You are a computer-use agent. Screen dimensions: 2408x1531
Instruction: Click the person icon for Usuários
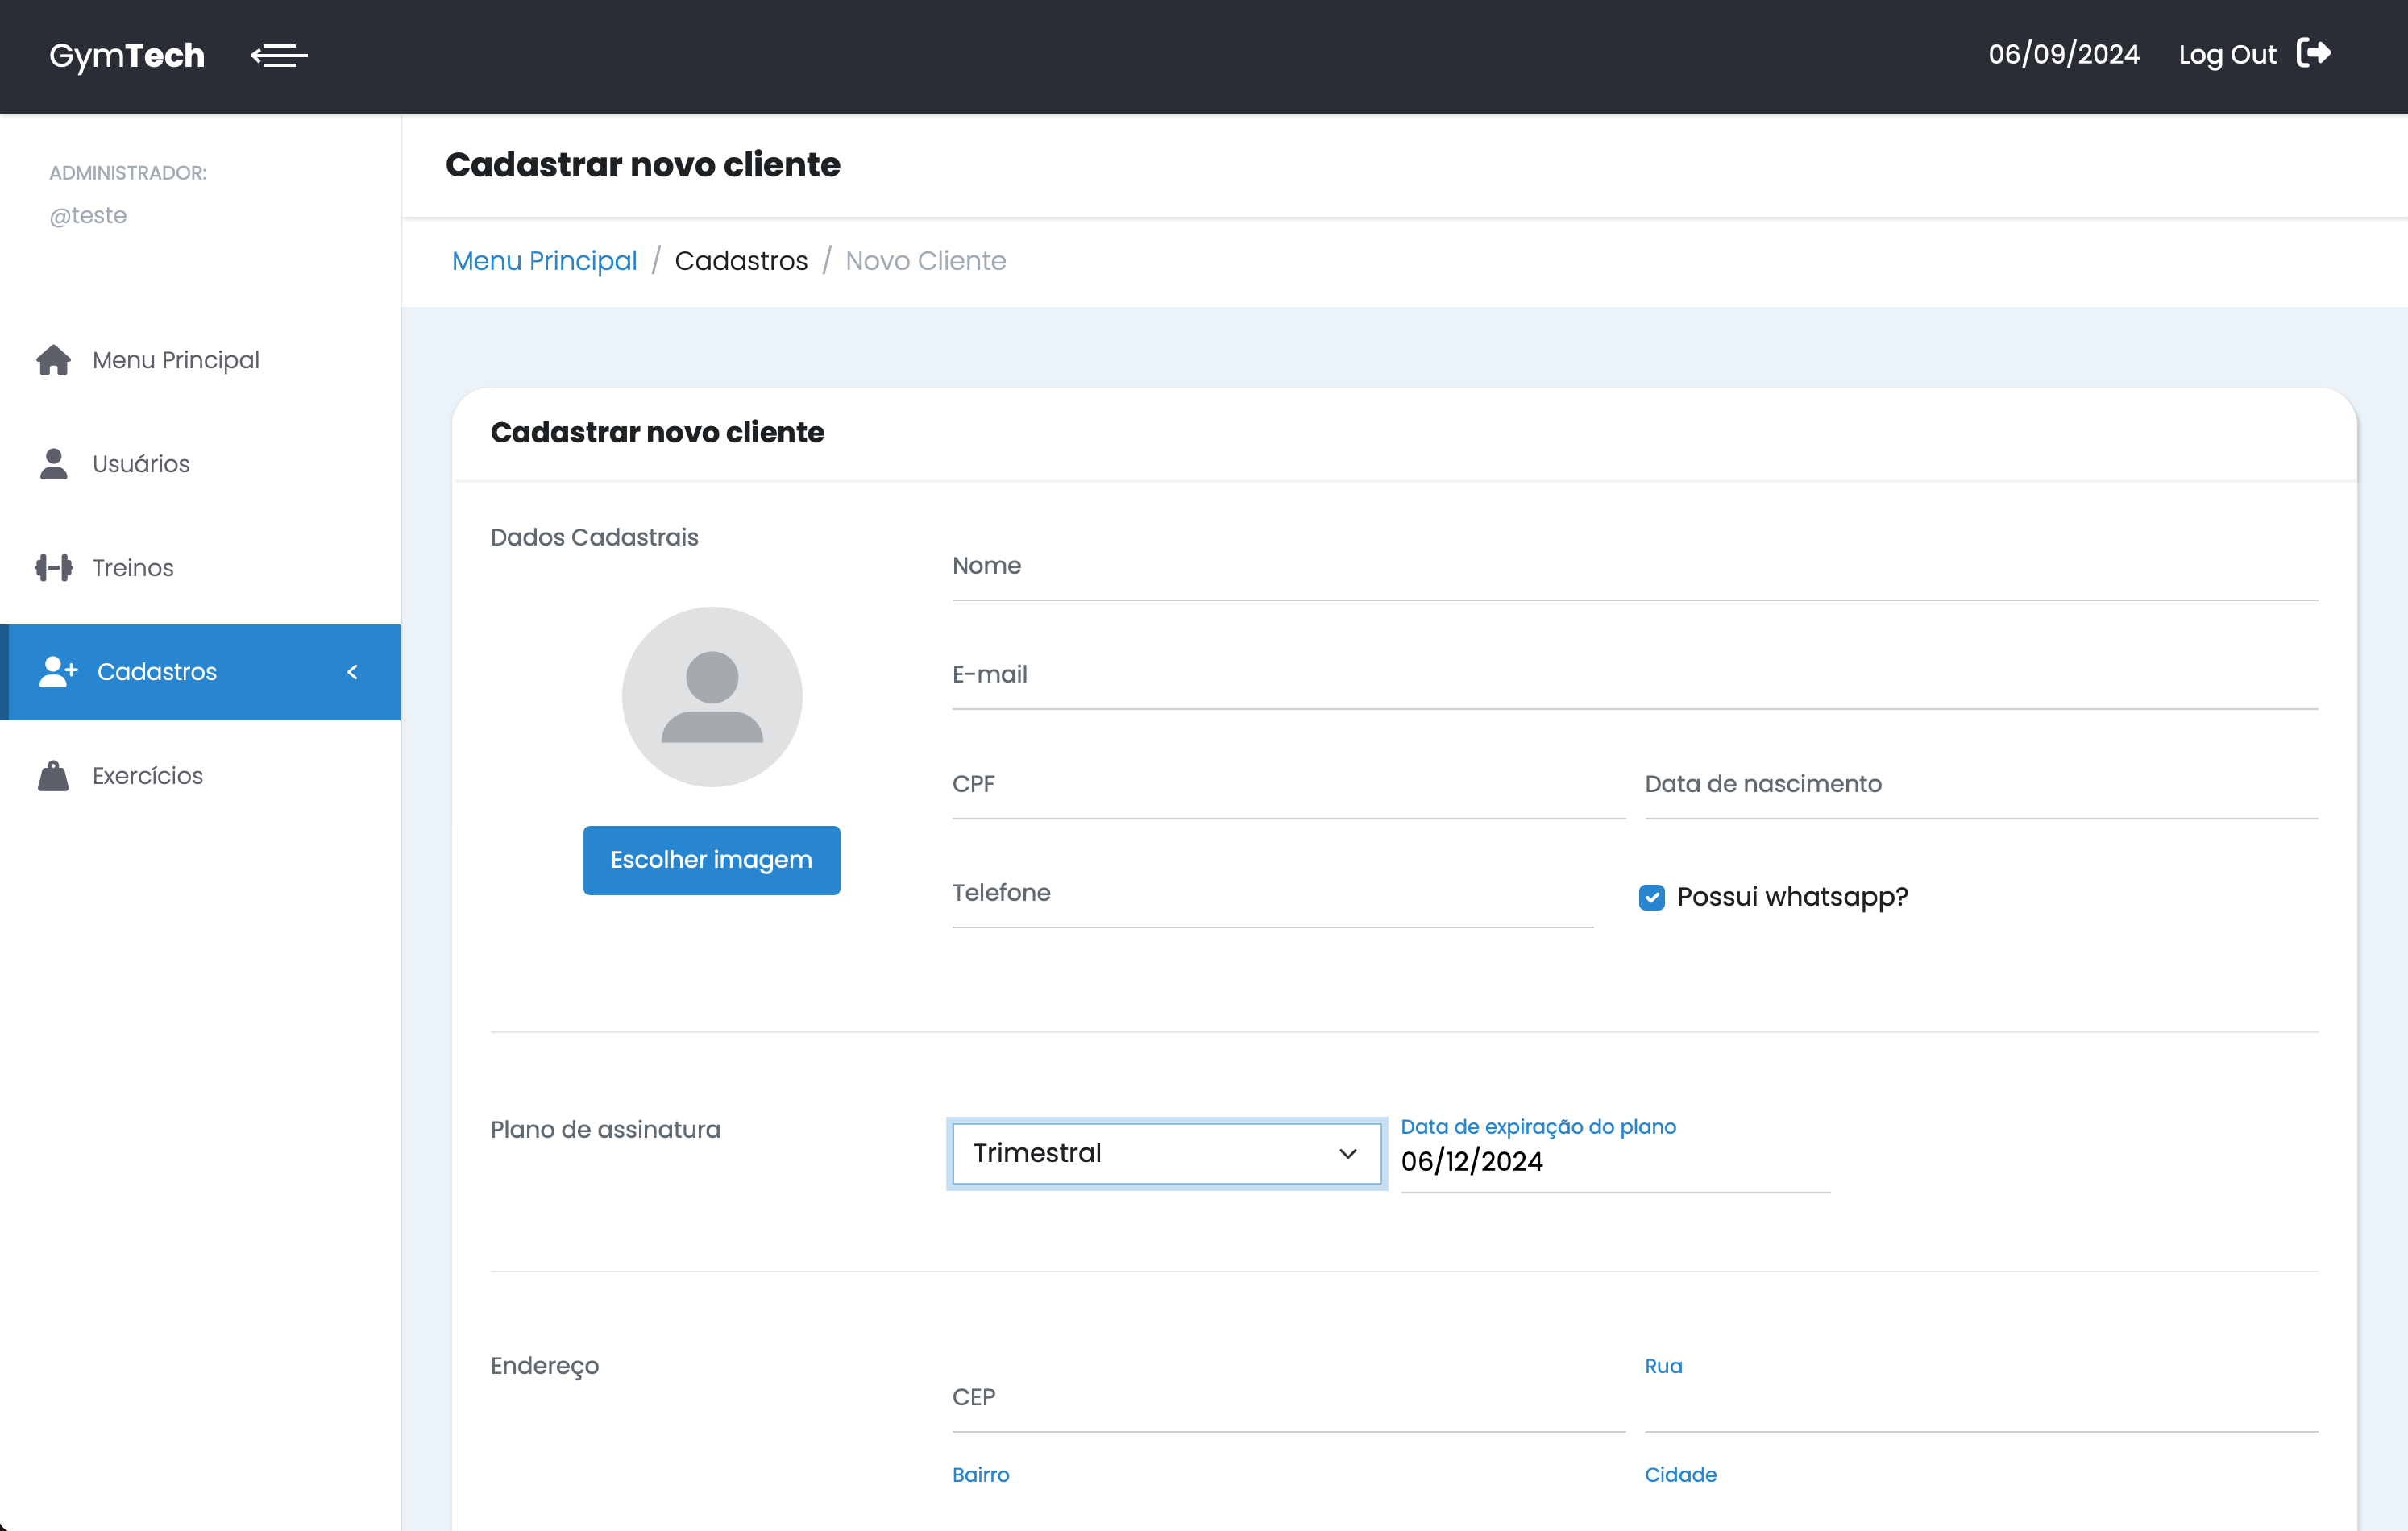pos(54,464)
